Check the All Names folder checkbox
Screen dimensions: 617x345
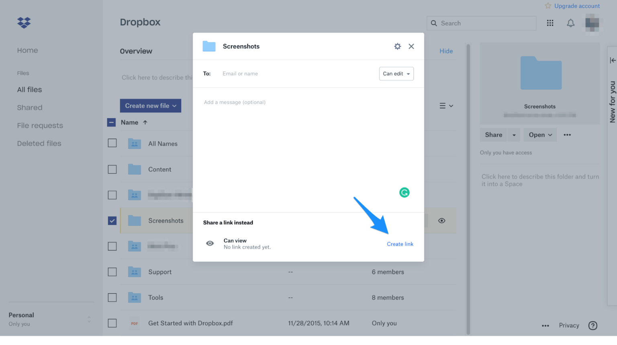coord(112,143)
